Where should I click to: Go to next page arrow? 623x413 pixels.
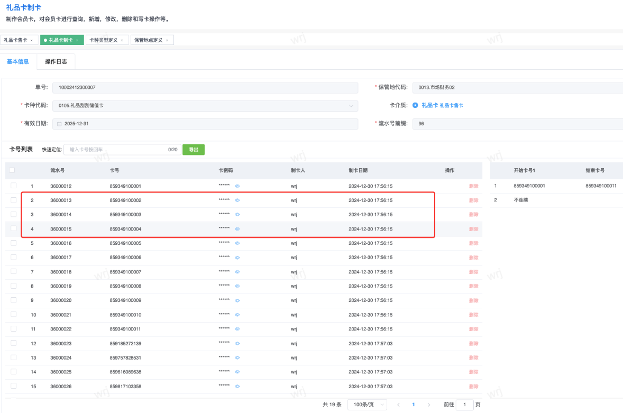coord(428,405)
